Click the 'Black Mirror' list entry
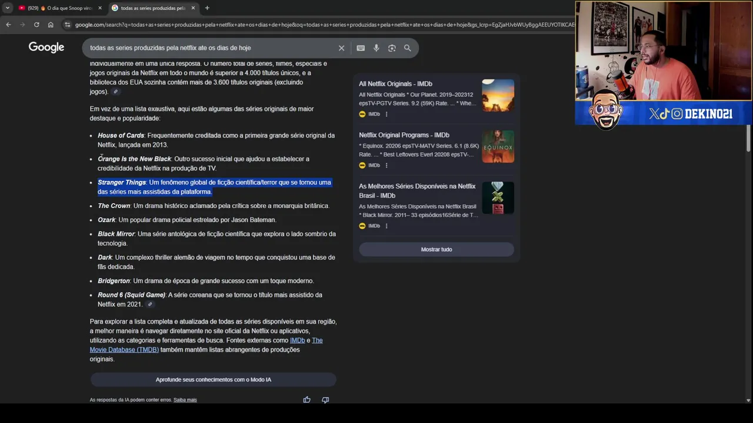 click(x=216, y=239)
